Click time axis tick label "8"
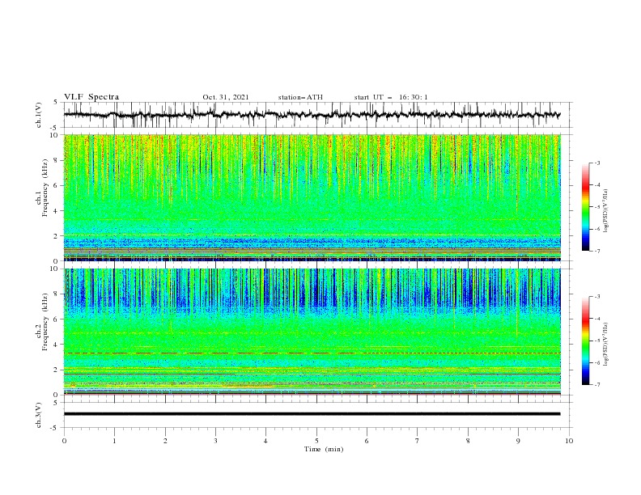Screen dimensions: 641x495 point(468,441)
